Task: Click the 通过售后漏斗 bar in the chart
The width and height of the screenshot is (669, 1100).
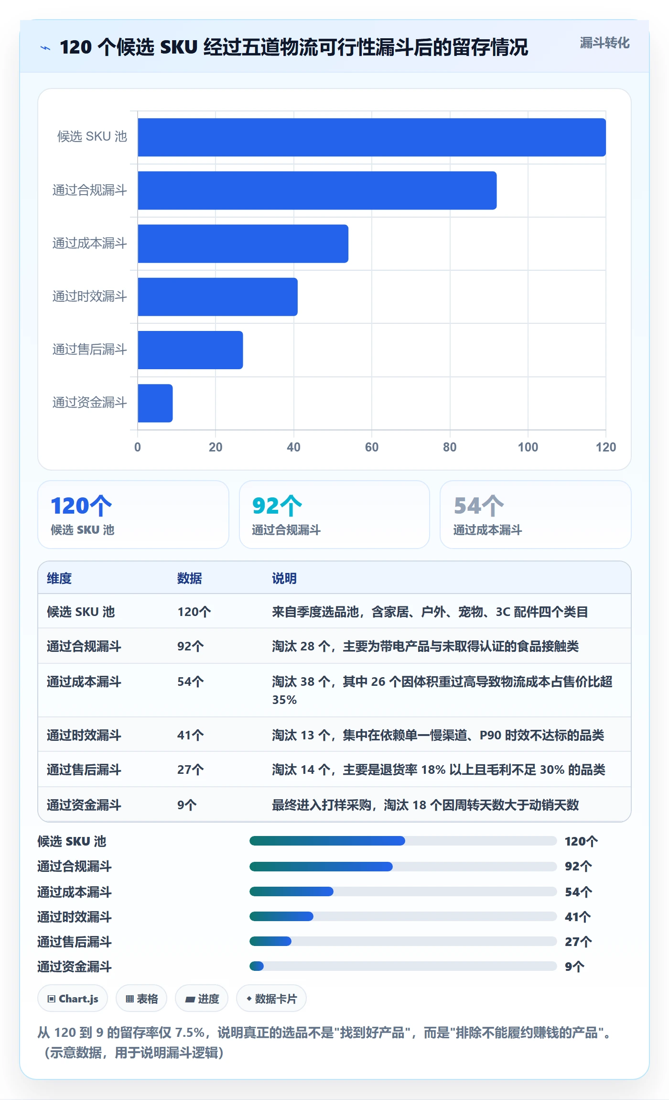Action: (190, 350)
